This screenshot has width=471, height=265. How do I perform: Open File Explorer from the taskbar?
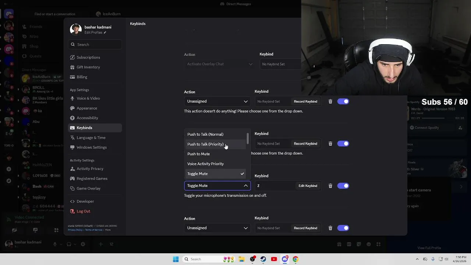[242, 259]
